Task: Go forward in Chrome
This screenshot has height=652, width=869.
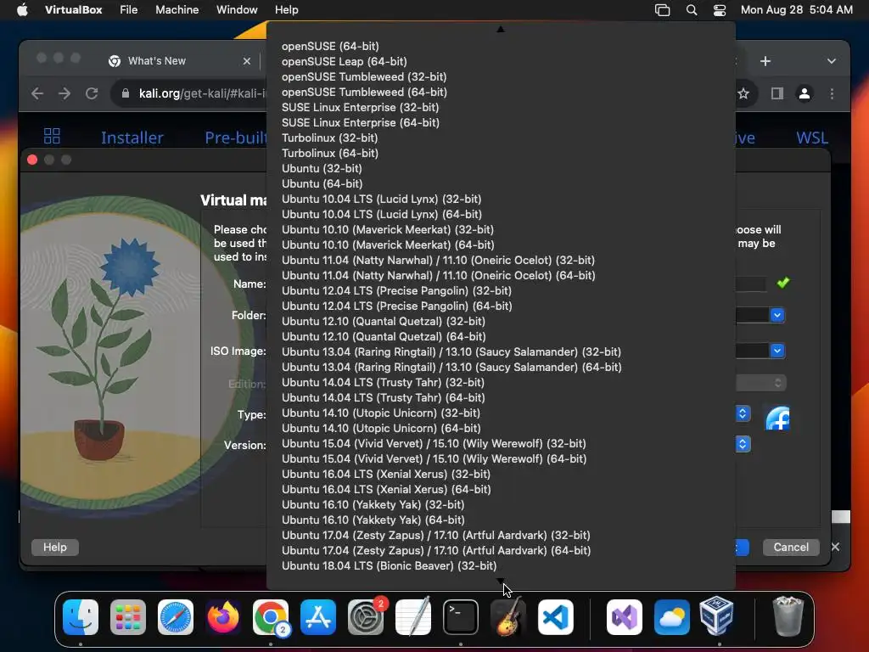Action: pyautogui.click(x=64, y=93)
